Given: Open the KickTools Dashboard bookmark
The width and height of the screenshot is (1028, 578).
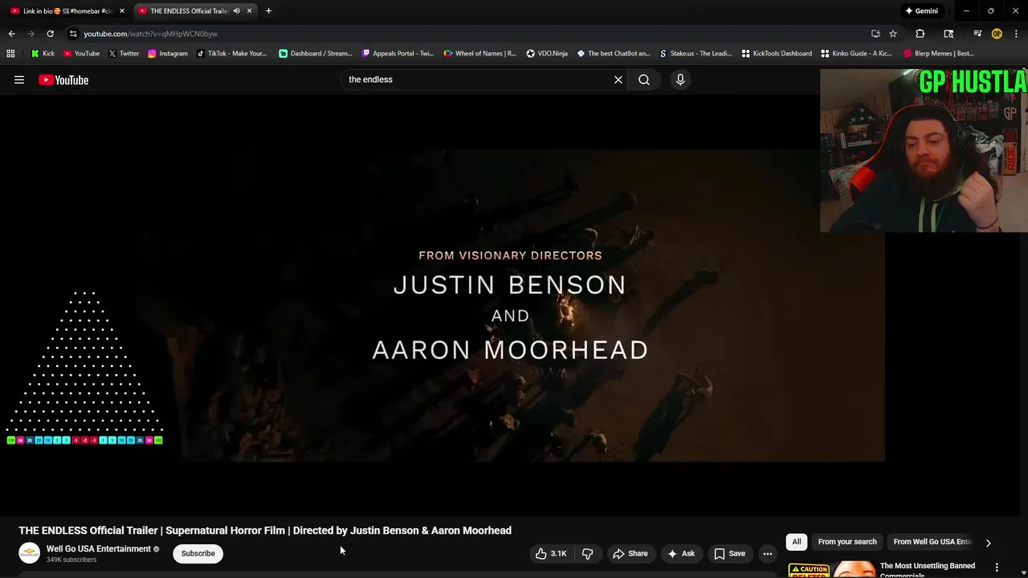Looking at the screenshot, I should (777, 53).
